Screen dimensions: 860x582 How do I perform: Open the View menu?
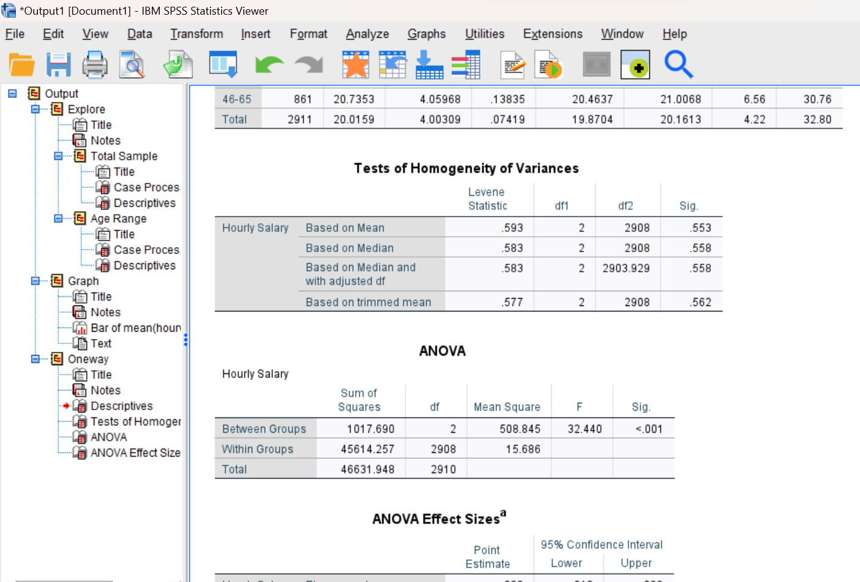click(x=95, y=34)
